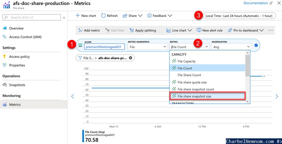Viewport: 282px width, 144px height.
Task: Click the disabled Add filter button
Action: (115, 30)
